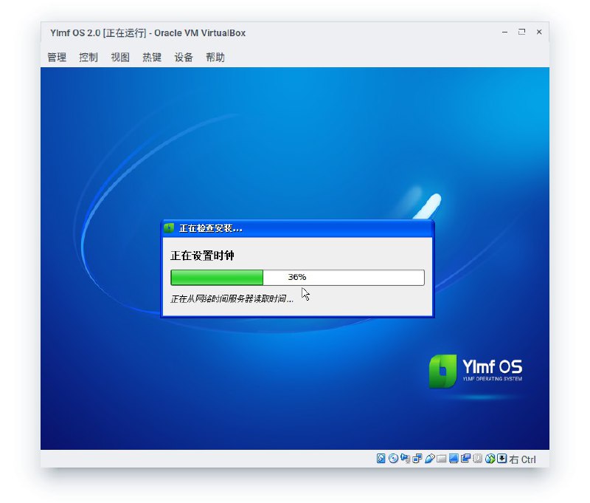
Task: Open the 控制 menu
Action: 88,58
